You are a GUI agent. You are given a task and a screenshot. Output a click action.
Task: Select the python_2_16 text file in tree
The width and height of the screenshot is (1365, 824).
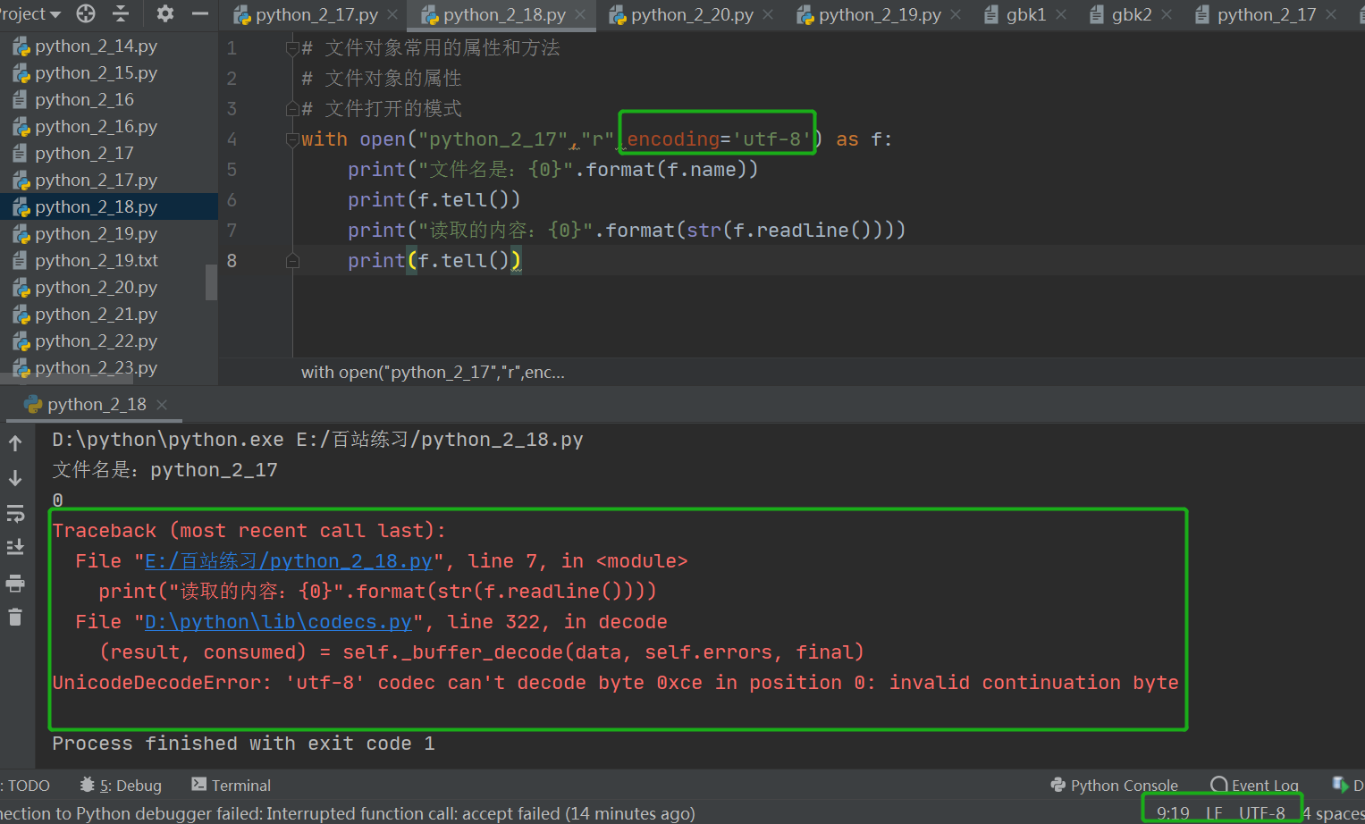click(x=84, y=100)
